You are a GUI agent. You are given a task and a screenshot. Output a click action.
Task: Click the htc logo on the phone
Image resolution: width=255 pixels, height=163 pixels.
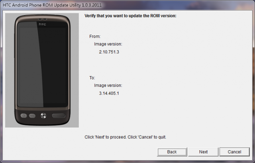(42, 24)
